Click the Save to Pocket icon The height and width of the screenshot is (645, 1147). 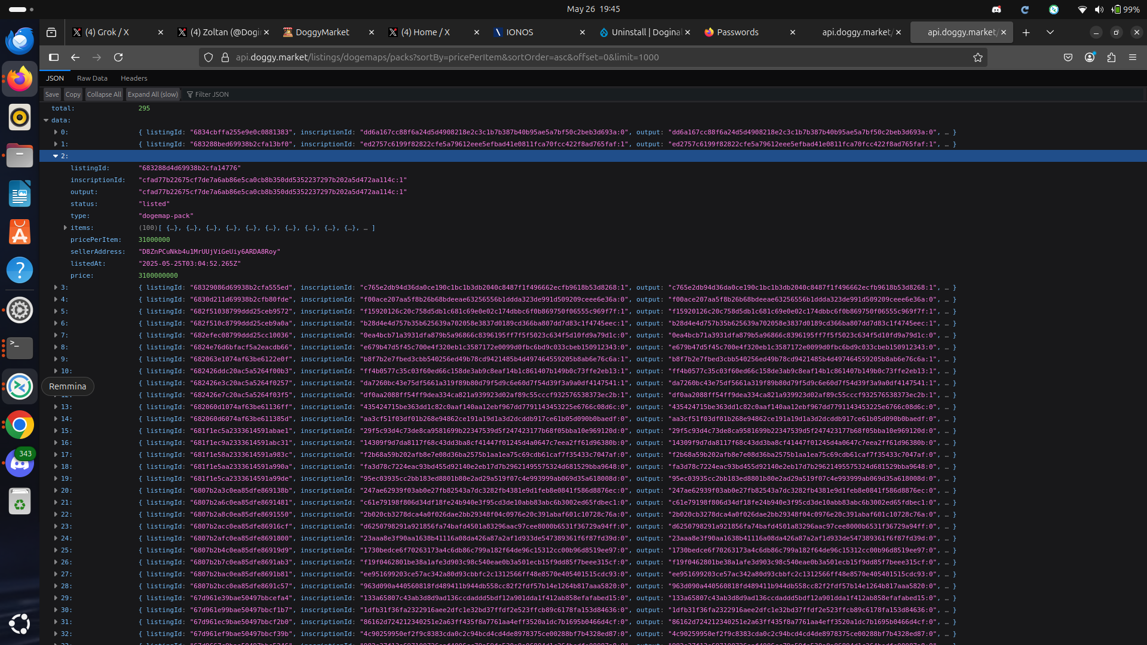click(1068, 57)
